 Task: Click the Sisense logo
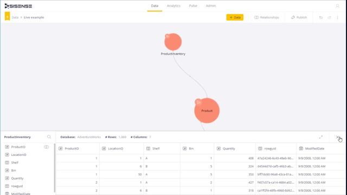18,6
